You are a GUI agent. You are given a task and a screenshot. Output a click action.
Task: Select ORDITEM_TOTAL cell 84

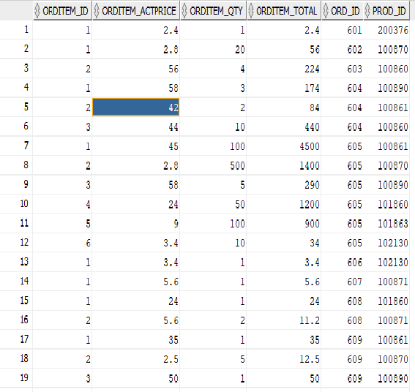[284, 107]
